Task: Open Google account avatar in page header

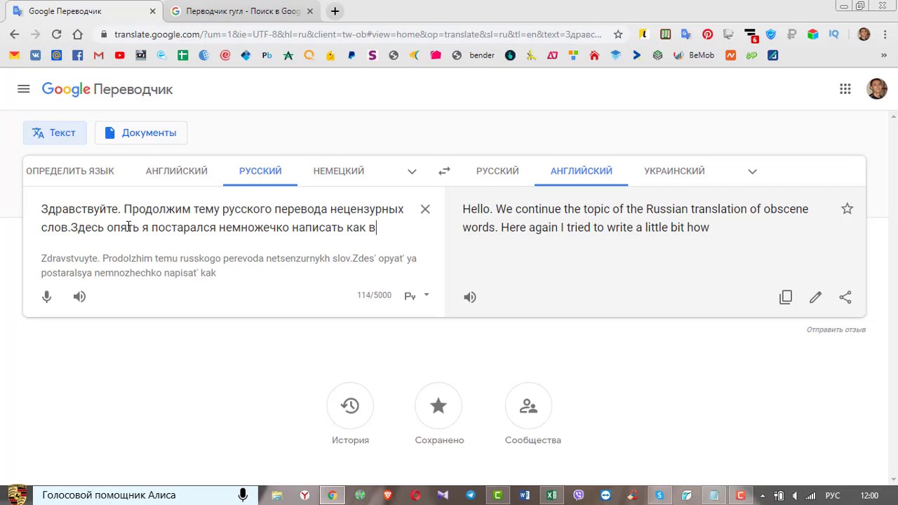Action: 877,88
